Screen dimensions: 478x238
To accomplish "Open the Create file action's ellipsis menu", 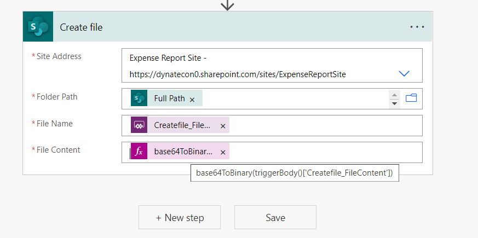I will (x=417, y=27).
